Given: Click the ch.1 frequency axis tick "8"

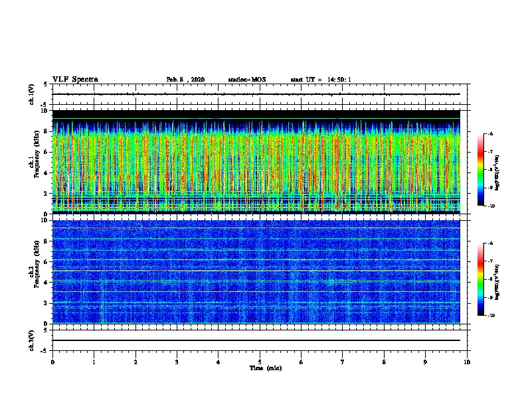Looking at the screenshot, I should (46, 131).
